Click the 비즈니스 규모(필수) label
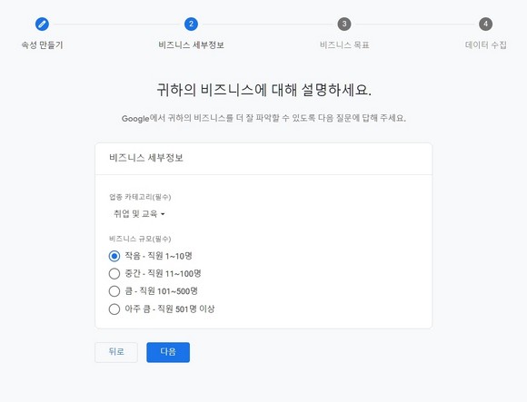Viewport: 527px width, 402px height. point(140,239)
